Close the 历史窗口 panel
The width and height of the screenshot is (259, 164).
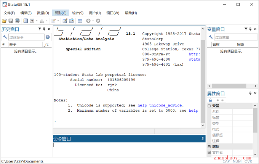coord(49,29)
